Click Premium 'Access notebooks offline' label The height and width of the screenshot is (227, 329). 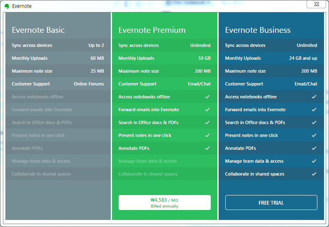[x=144, y=97]
